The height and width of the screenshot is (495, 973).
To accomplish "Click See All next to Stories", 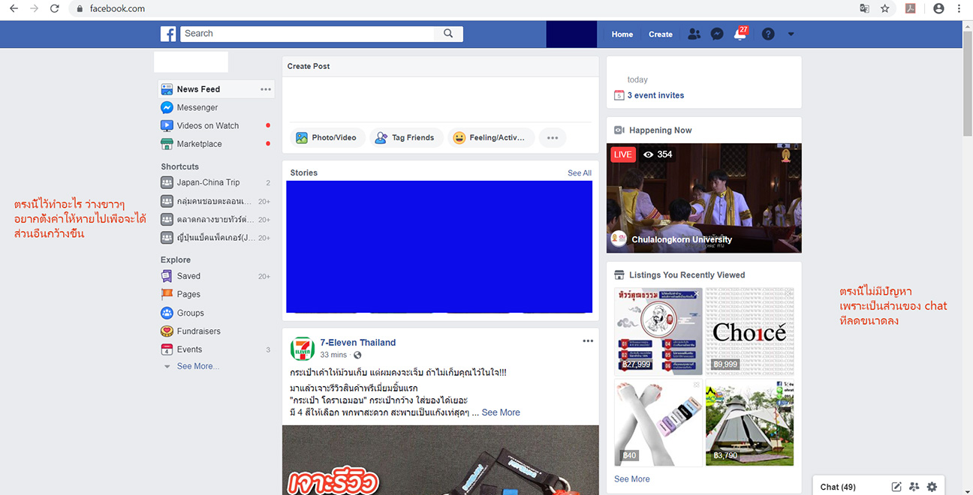I will click(x=580, y=173).
